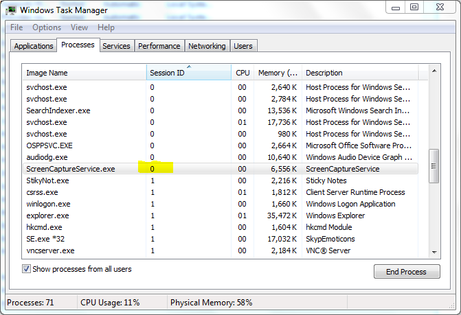The width and height of the screenshot is (461, 315).
Task: Select the Processes tab
Action: 78,45
